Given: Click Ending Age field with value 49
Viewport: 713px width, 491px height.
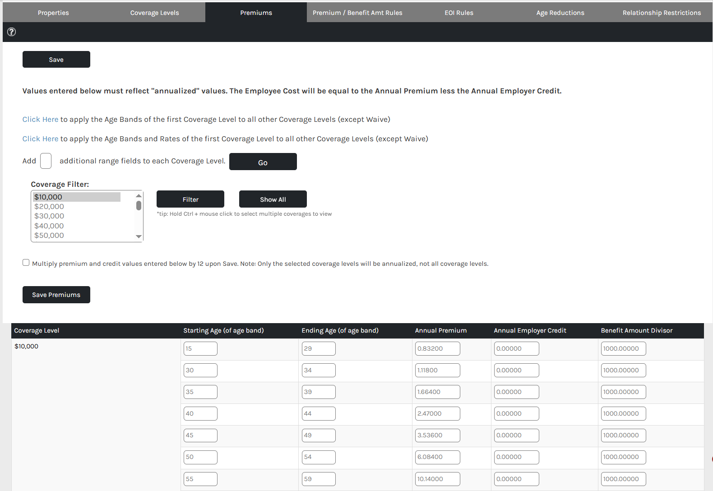Looking at the screenshot, I should 319,435.
